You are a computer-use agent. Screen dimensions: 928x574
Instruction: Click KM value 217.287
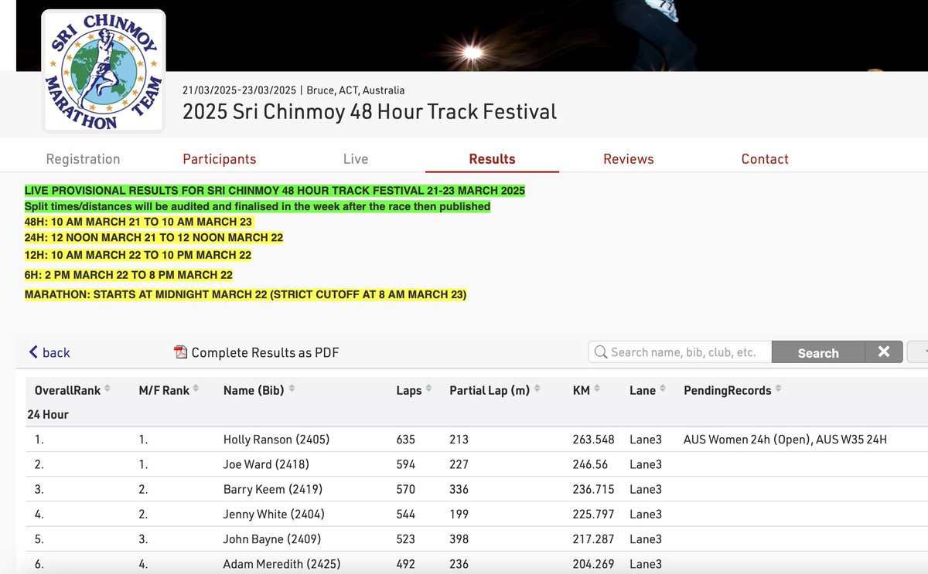point(594,538)
